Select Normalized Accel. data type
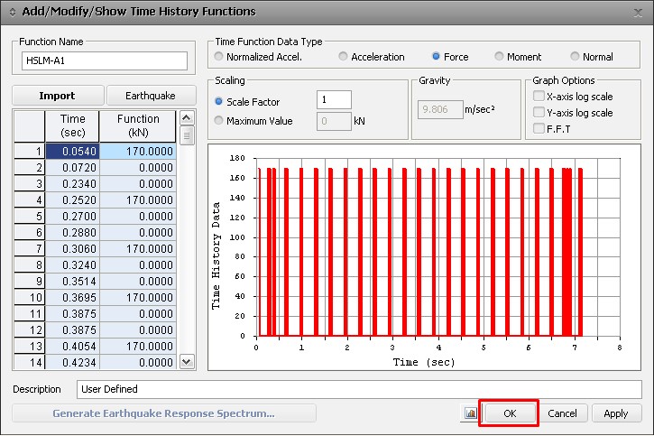The width and height of the screenshot is (654, 436). pyautogui.click(x=219, y=57)
